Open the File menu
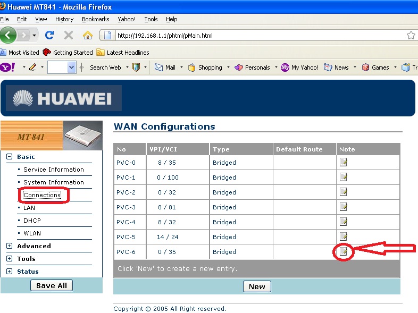The height and width of the screenshot is (313, 418). tap(5, 19)
